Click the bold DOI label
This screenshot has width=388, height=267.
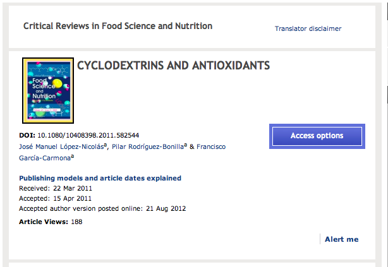tap(27, 135)
